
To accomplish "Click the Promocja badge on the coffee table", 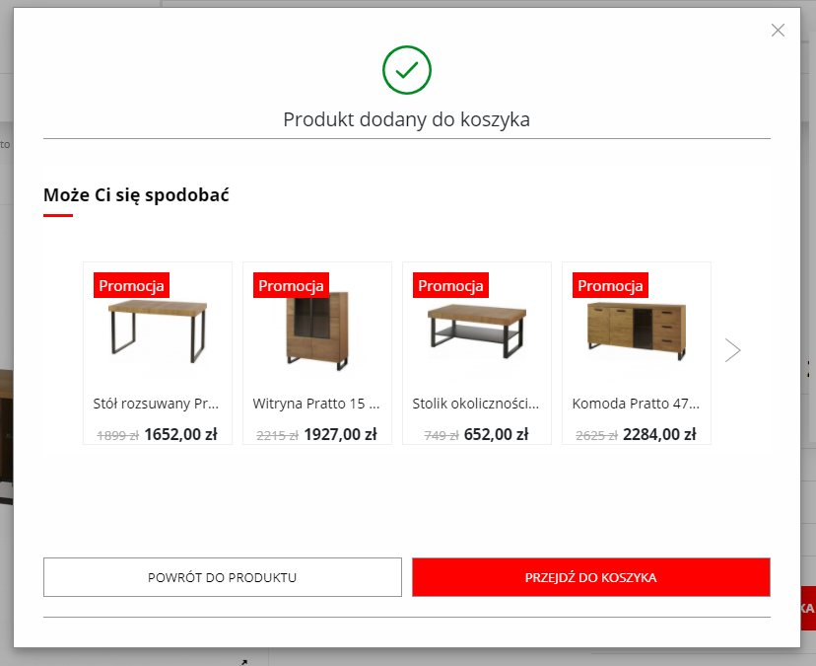I will click(451, 286).
